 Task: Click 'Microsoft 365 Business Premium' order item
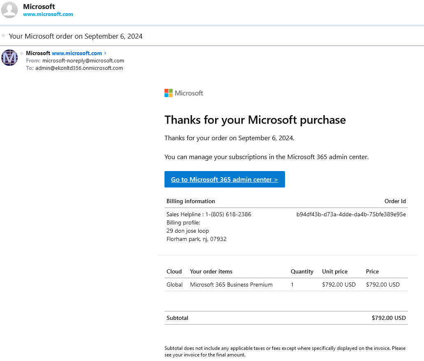pos(231,285)
